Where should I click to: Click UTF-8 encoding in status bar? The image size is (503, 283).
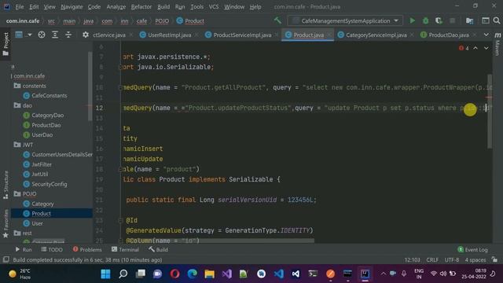(x=452, y=259)
